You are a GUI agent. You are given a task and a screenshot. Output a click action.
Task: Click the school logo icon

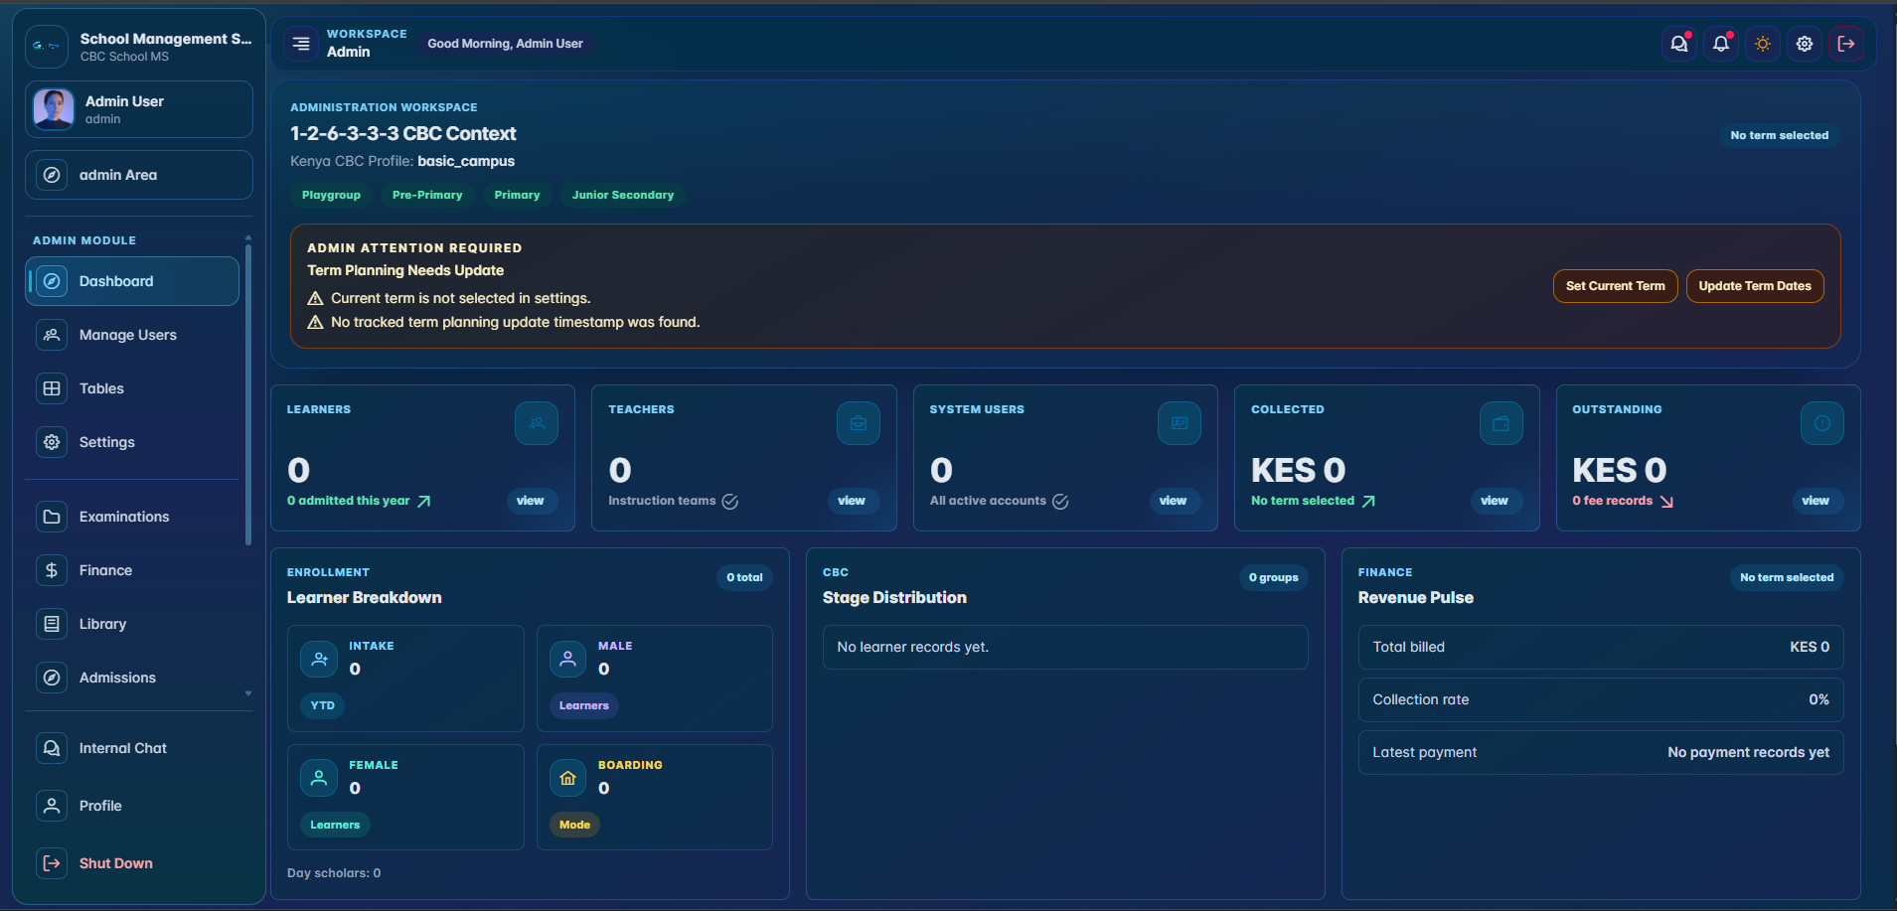coord(47,47)
